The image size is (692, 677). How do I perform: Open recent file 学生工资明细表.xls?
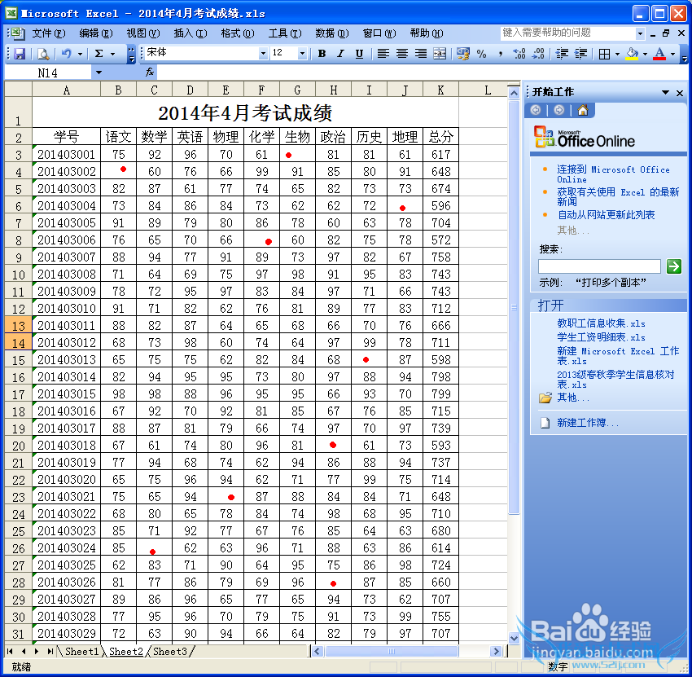coord(601,337)
